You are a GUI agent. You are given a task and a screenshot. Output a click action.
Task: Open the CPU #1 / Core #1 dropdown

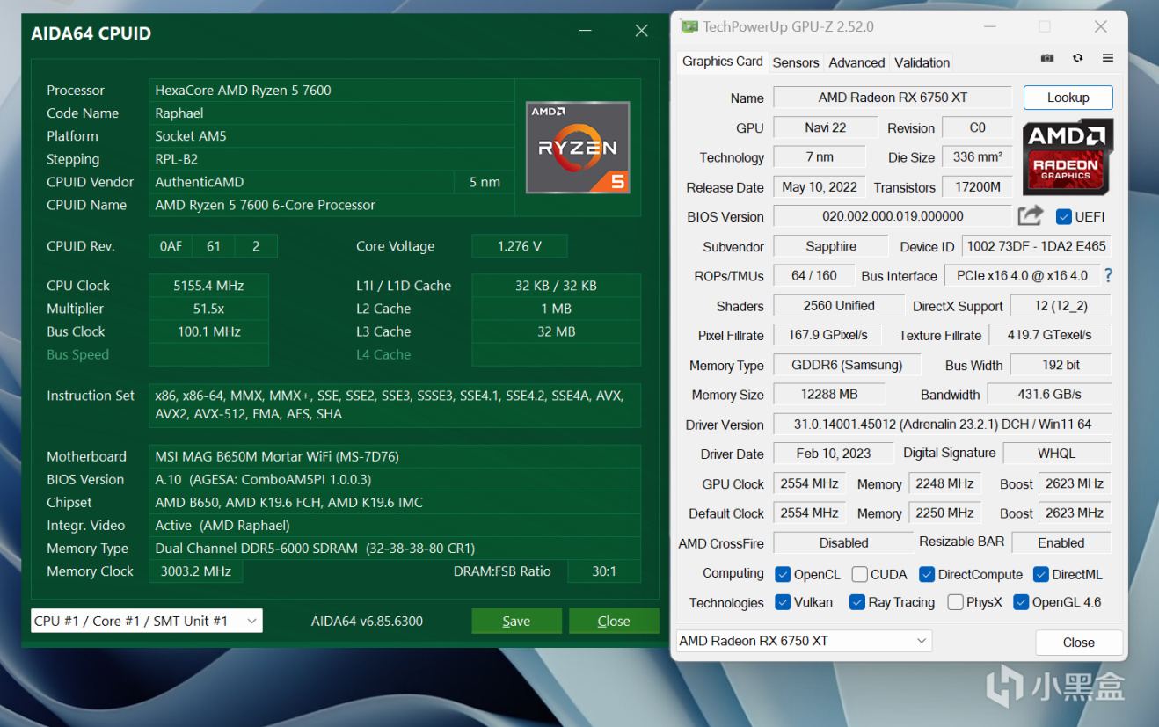pyautogui.click(x=147, y=621)
